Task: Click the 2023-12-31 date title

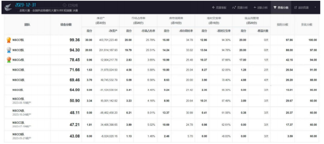Action: pyautogui.click(x=25, y=5)
